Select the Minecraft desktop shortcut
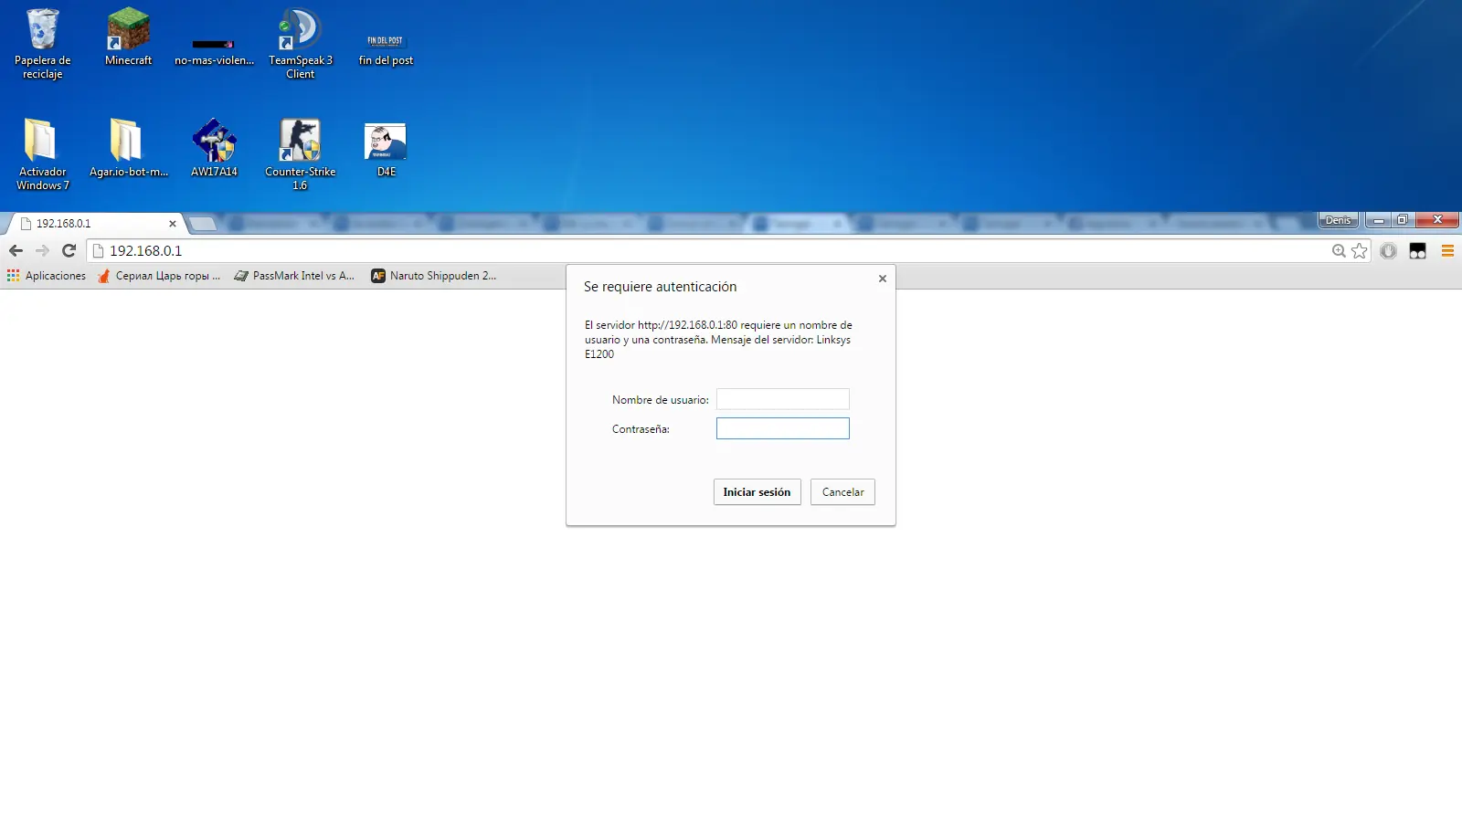 click(128, 37)
